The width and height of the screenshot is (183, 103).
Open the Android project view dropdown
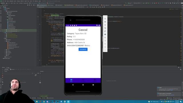pyautogui.click(x=6, y=5)
